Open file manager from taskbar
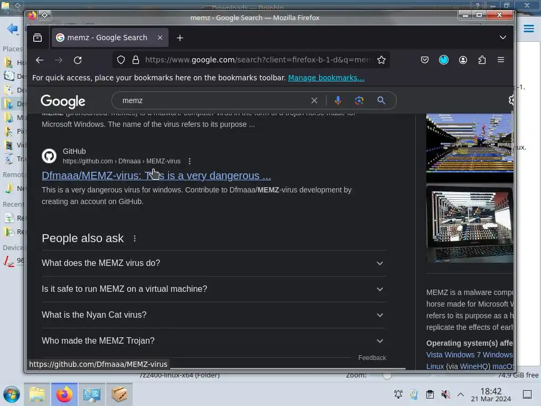Viewport: 541px width, 406px height. coord(37,394)
